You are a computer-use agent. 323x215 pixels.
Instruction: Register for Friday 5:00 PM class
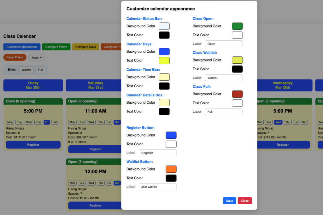pos(33,145)
